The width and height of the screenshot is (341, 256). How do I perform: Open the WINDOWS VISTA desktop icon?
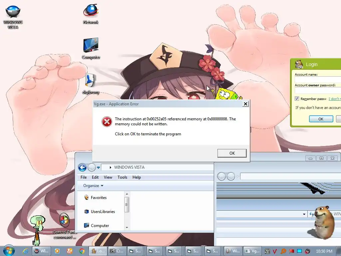(x=13, y=17)
